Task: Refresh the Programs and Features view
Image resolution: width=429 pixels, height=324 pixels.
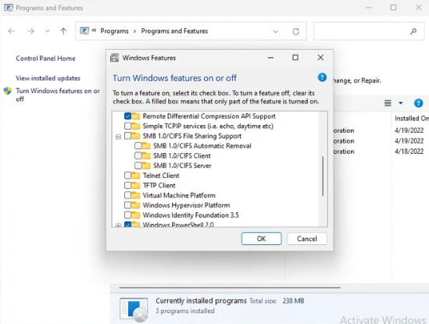Action: tap(295, 31)
